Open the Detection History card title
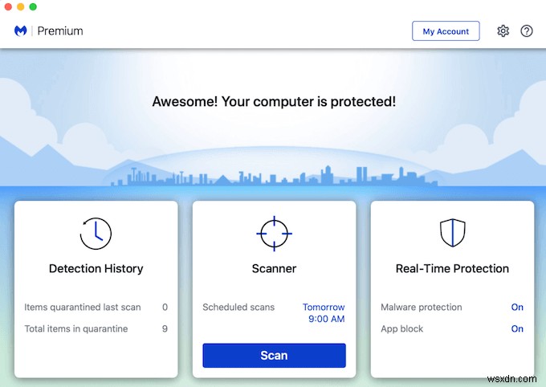This screenshot has width=546, height=387. 96,269
